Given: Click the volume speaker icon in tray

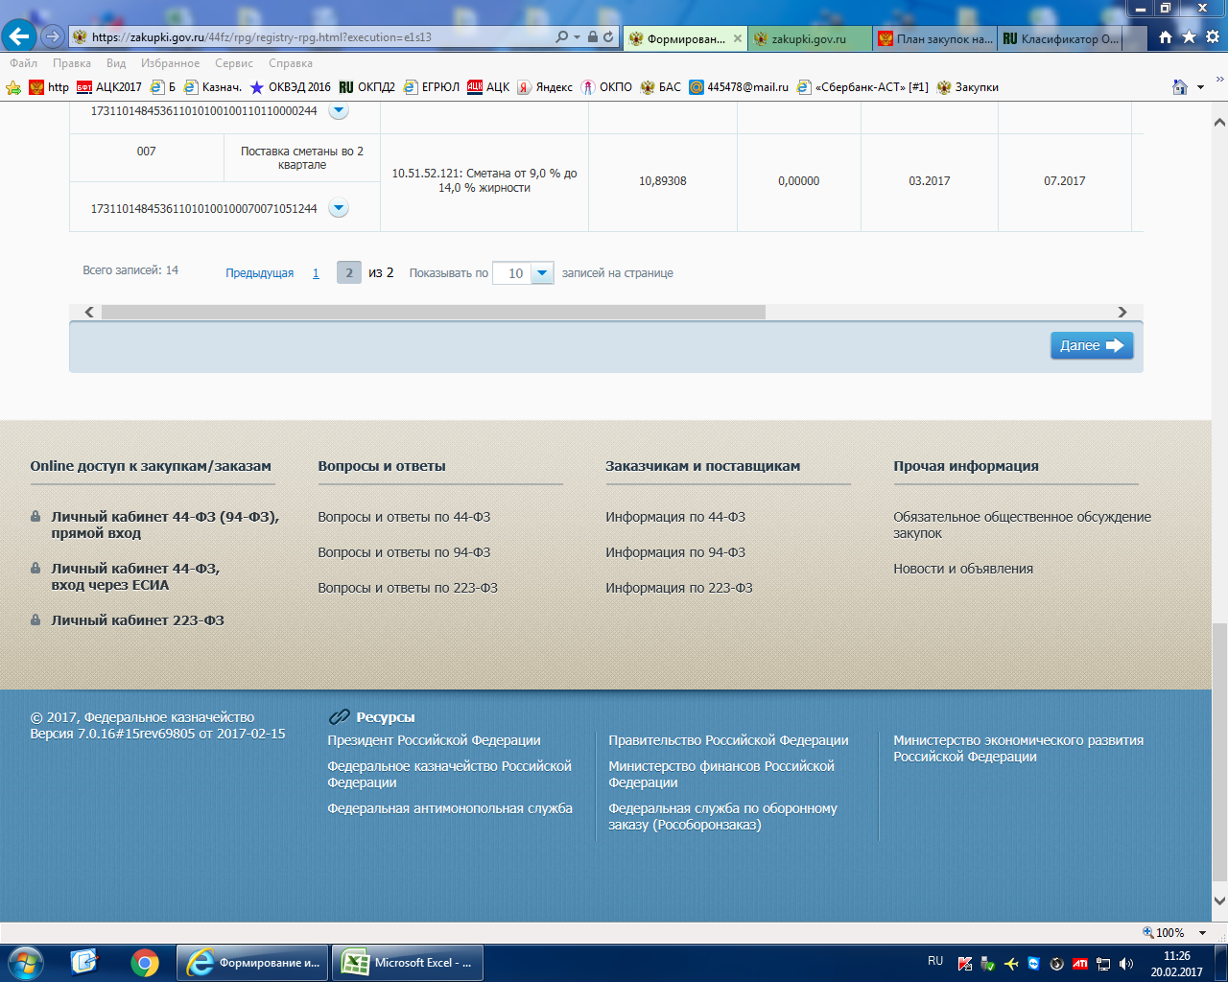Looking at the screenshot, I should (x=1126, y=964).
